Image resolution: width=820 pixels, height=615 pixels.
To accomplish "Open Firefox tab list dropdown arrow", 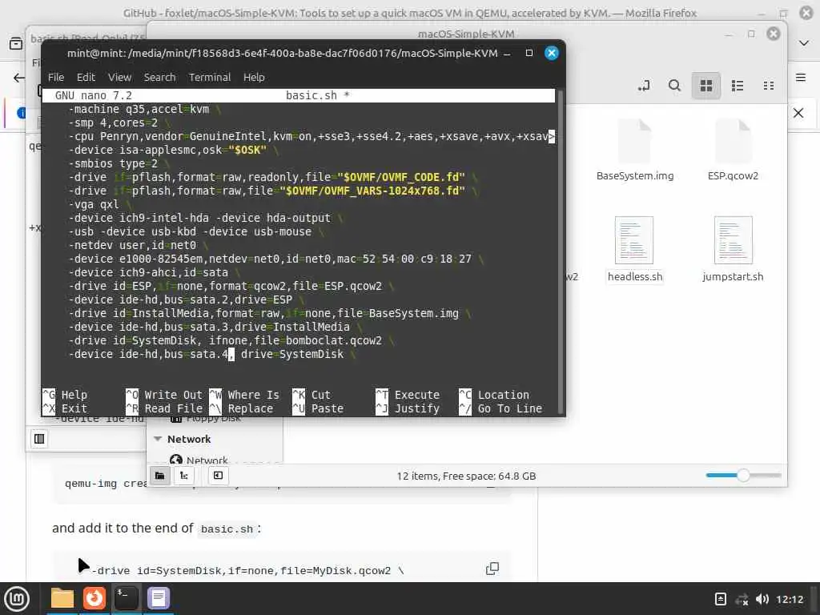I will click(x=804, y=43).
